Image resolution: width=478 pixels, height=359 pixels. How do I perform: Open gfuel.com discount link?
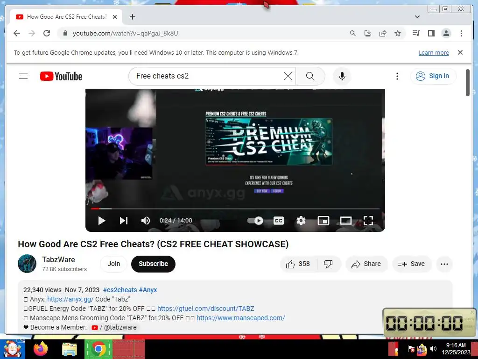click(206, 309)
